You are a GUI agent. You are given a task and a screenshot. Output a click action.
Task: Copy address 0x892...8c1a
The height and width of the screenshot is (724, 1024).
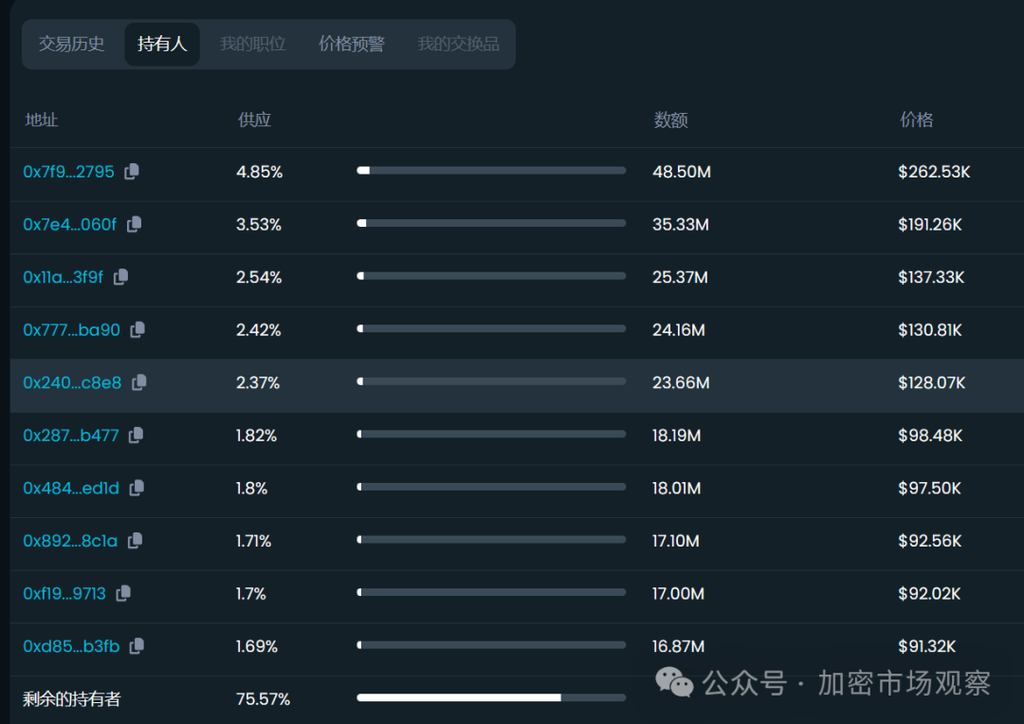coord(135,540)
